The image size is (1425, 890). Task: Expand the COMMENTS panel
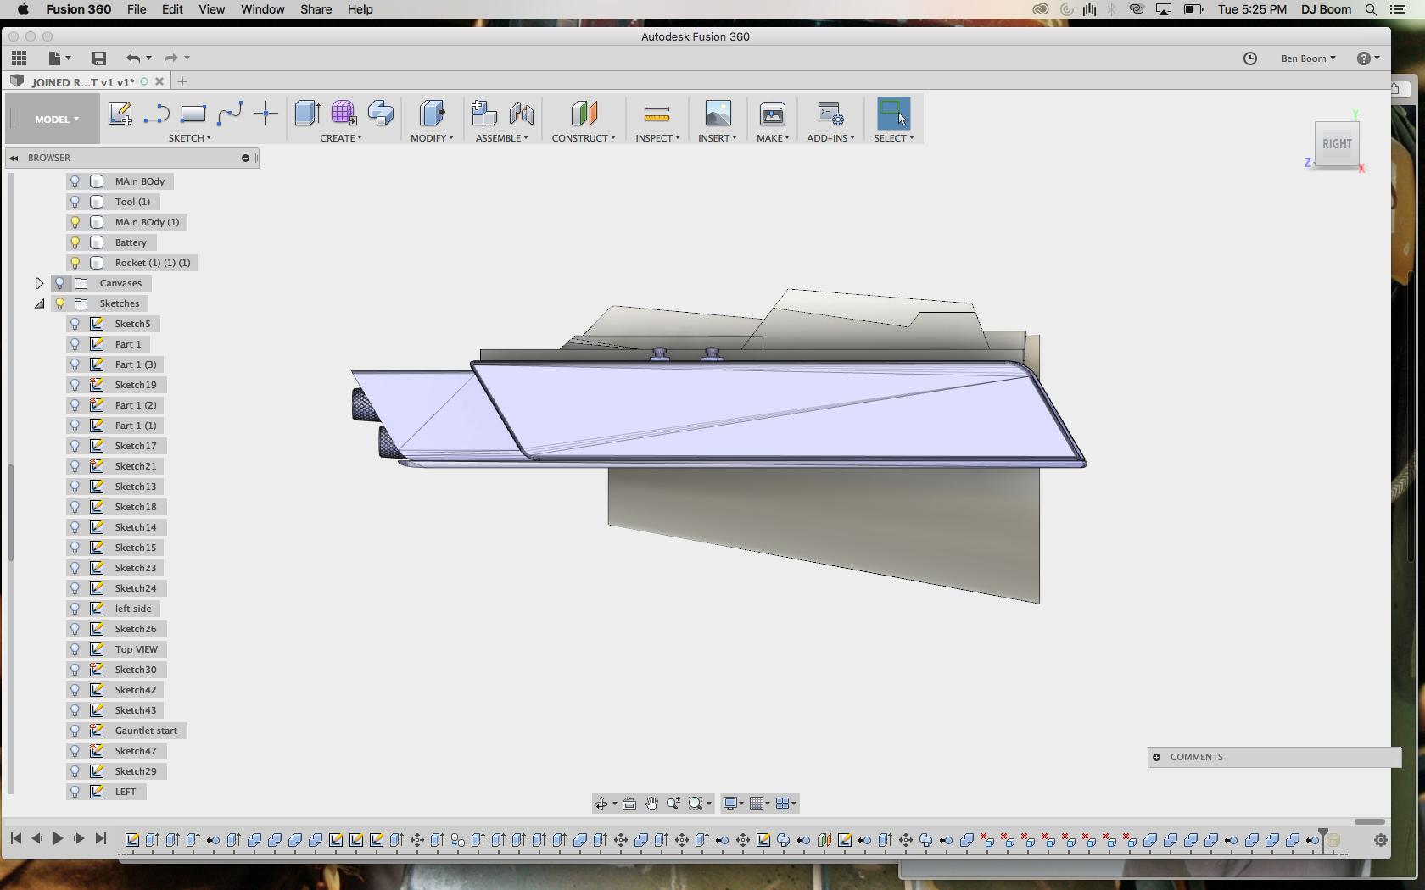pyautogui.click(x=1156, y=757)
